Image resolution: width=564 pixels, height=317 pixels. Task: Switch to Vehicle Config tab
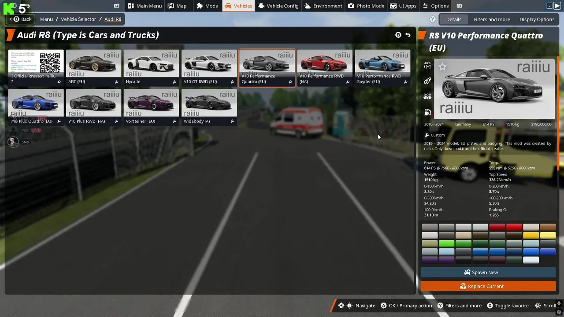coord(278,6)
